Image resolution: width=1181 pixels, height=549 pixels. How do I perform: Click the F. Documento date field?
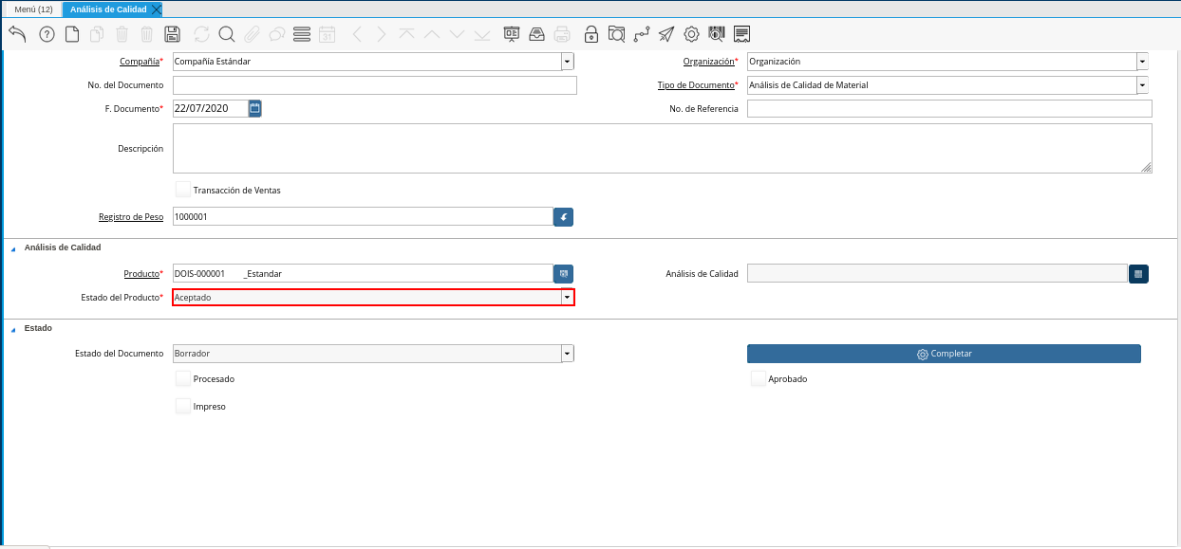coord(210,108)
